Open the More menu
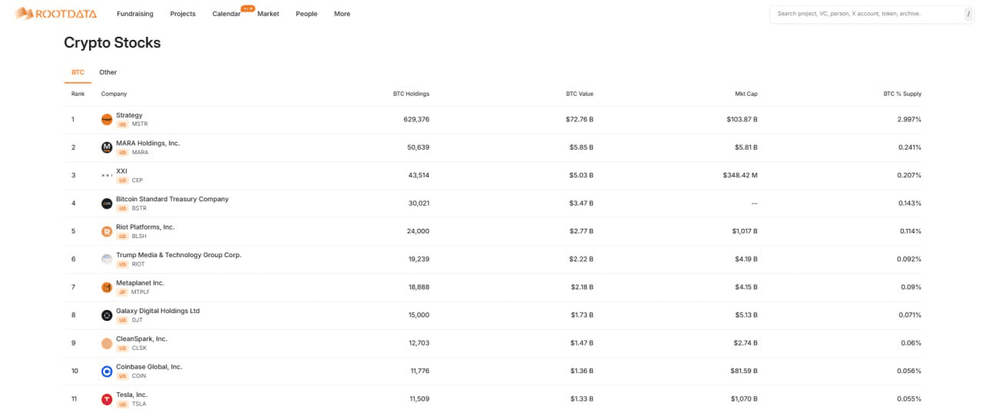 343,14
